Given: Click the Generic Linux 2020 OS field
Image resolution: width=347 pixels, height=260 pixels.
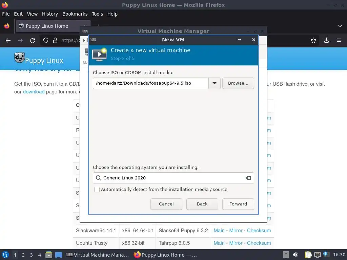Looking at the screenshot, I should pos(173,178).
